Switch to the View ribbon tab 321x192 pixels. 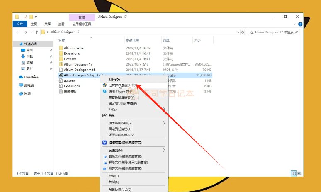61,24
